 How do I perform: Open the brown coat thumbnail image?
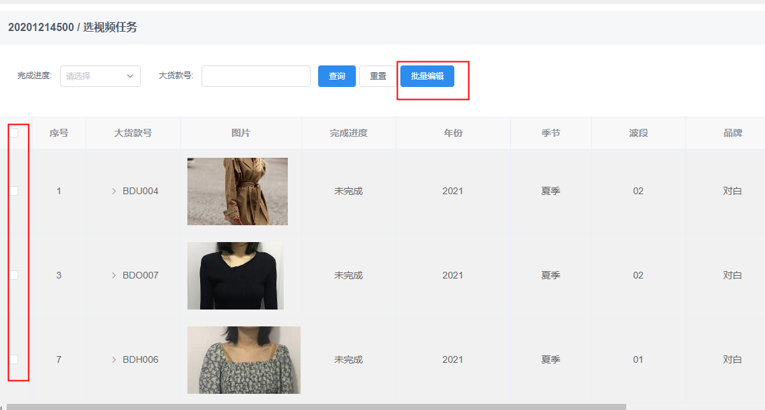[237, 192]
